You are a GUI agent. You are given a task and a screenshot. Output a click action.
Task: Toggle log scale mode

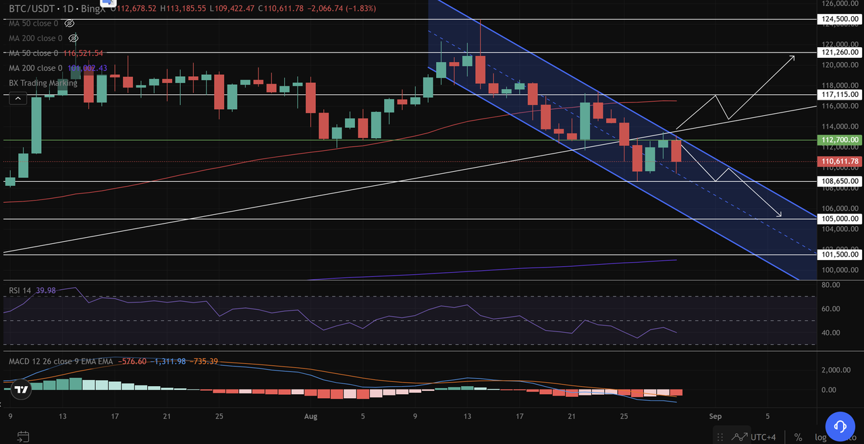(x=820, y=437)
